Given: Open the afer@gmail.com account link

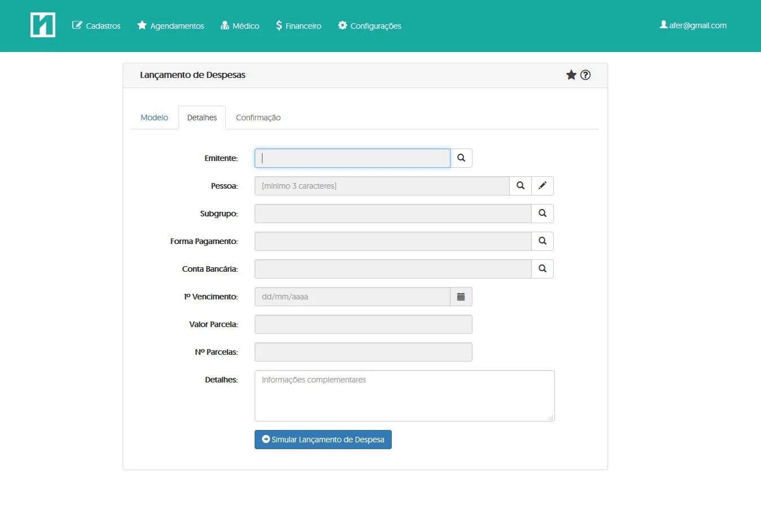Looking at the screenshot, I should point(693,25).
